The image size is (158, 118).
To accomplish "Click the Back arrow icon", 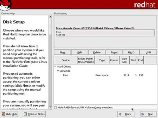I will click(120, 114).
